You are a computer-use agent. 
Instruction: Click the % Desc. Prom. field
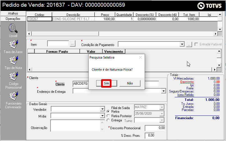149,135
